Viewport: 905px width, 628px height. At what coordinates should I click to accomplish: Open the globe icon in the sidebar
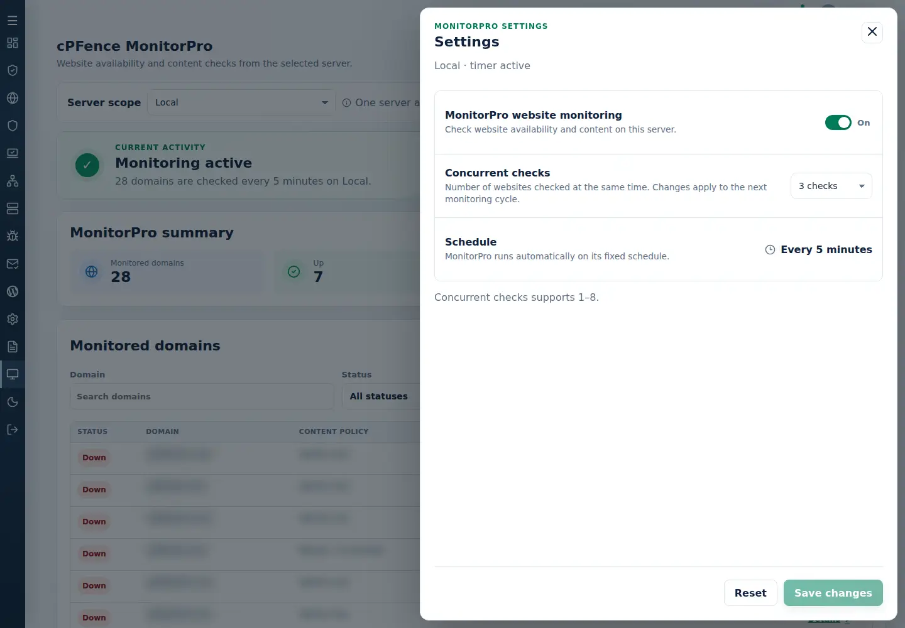pyautogui.click(x=13, y=98)
